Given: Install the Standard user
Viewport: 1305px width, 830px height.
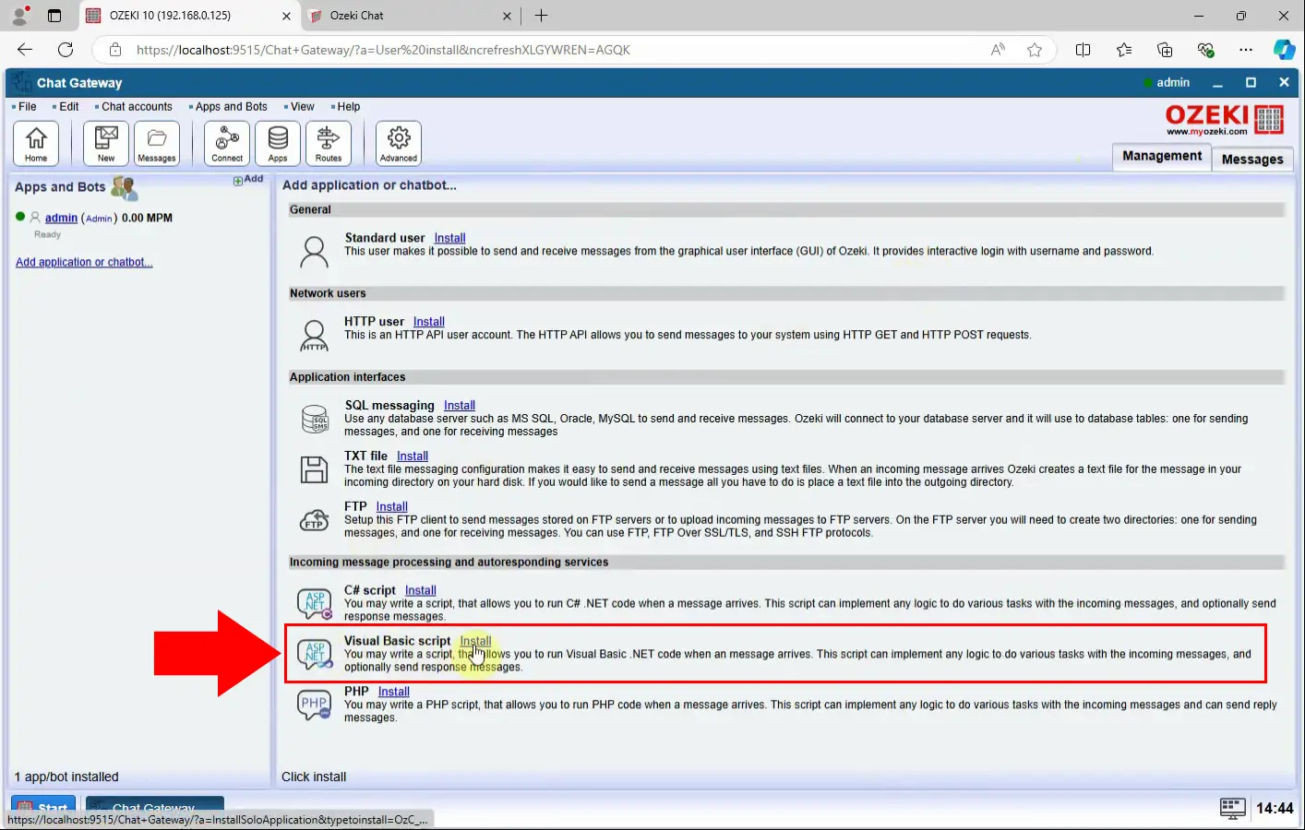Looking at the screenshot, I should (449, 238).
